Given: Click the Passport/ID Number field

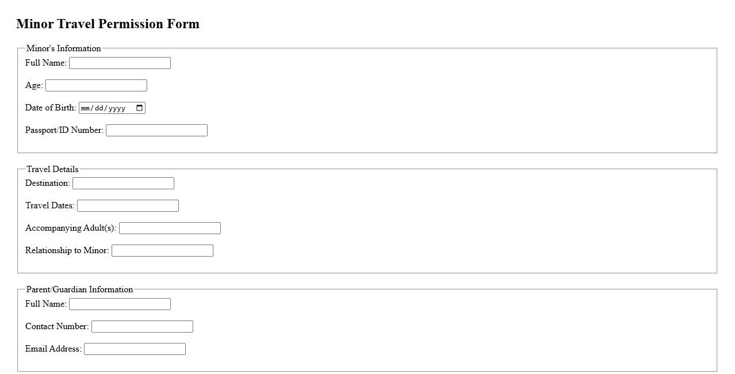Looking at the screenshot, I should 156,130.
